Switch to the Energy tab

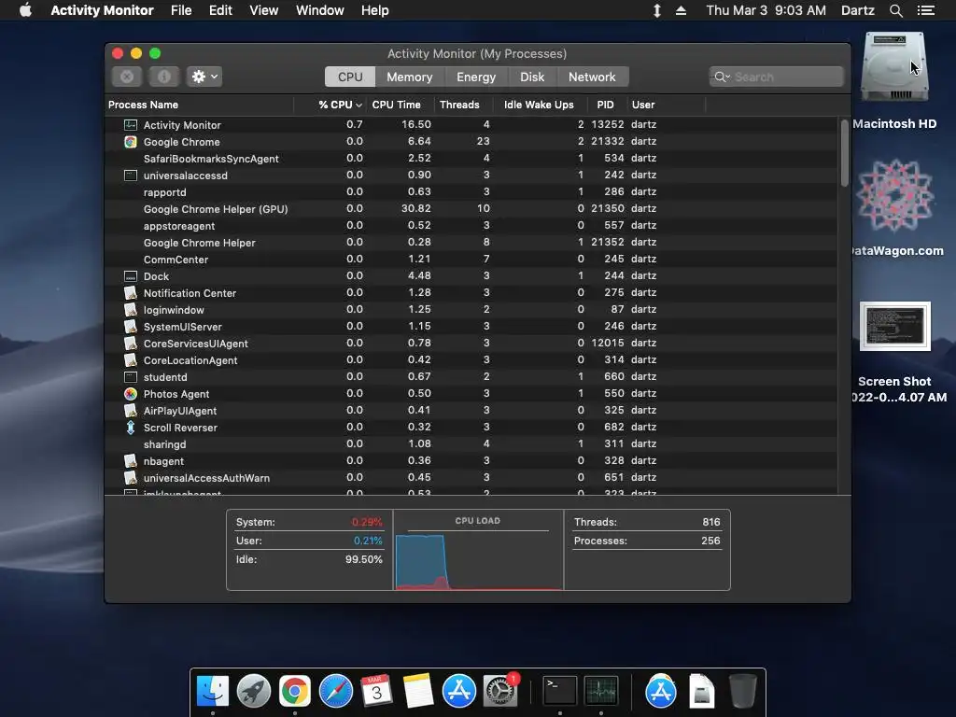click(x=476, y=77)
